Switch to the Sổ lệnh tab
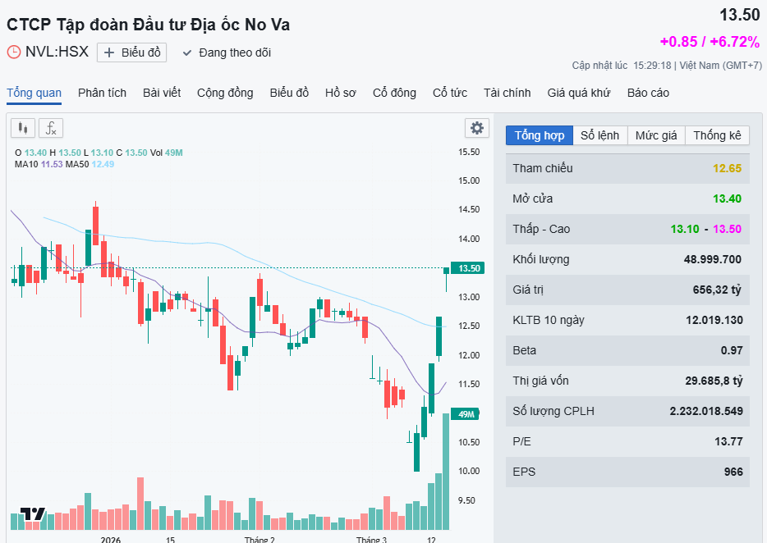 599,135
